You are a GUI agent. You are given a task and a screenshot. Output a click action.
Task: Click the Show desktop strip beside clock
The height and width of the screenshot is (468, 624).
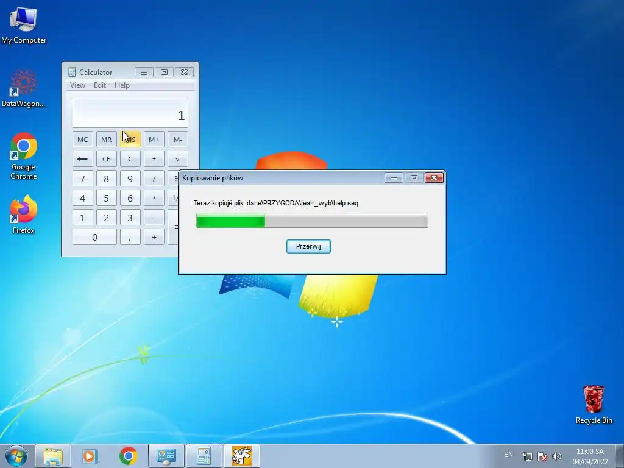[x=619, y=456]
